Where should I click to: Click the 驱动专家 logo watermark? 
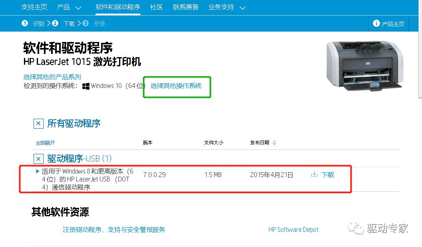382,229
